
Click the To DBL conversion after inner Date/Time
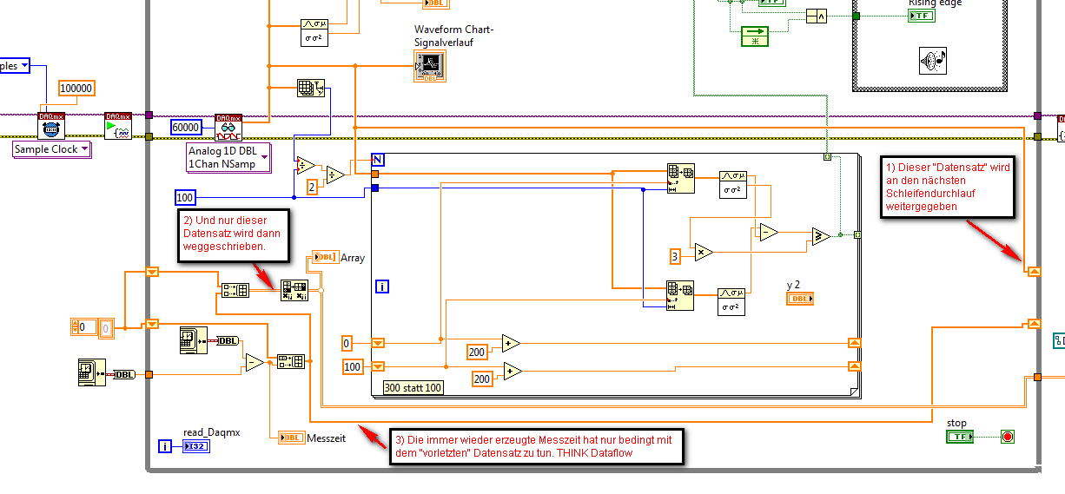pos(227,340)
